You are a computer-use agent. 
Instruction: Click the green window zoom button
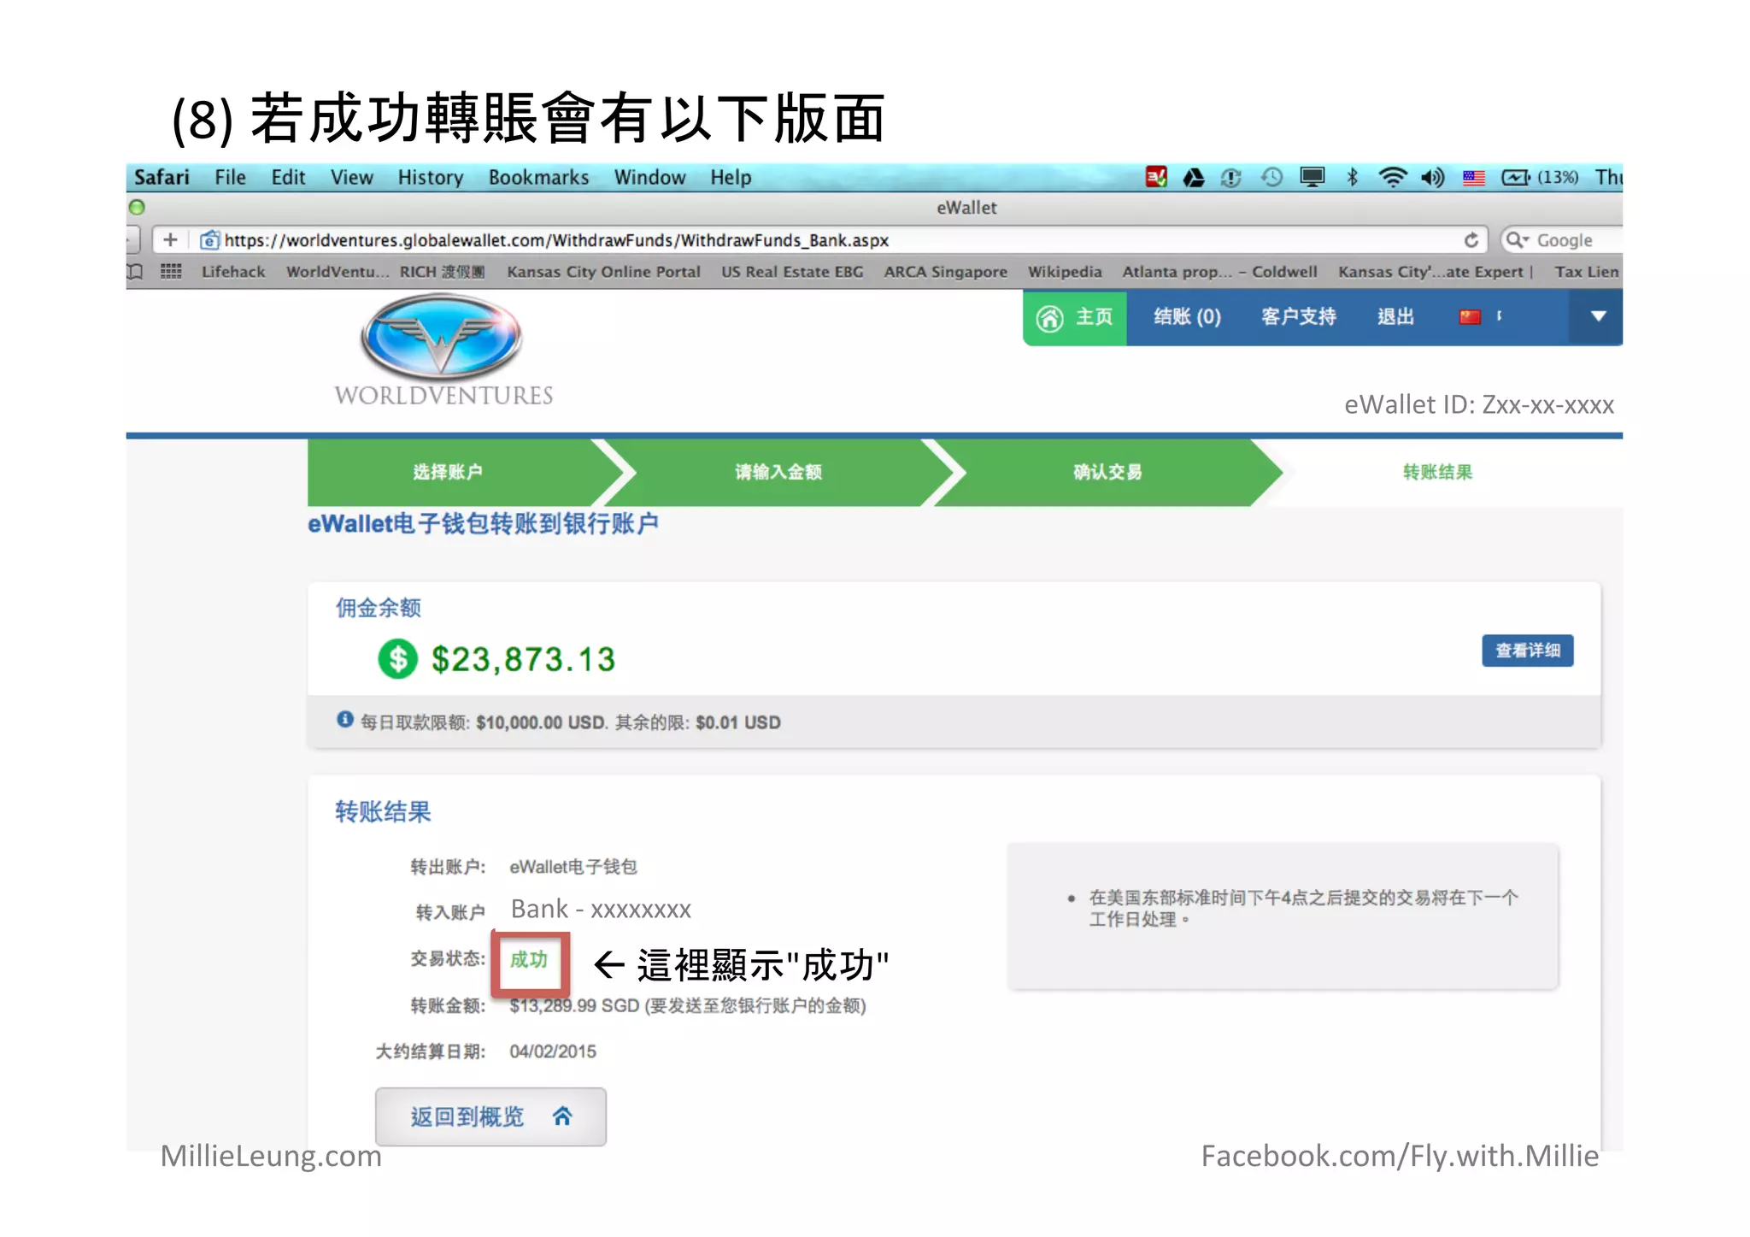(137, 207)
